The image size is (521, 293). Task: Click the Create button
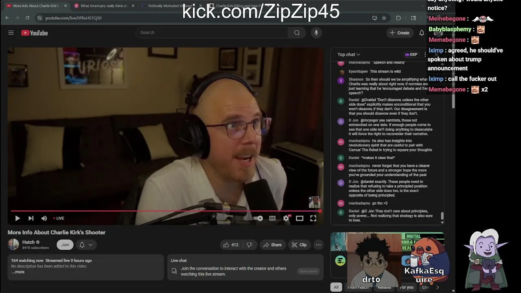399,33
